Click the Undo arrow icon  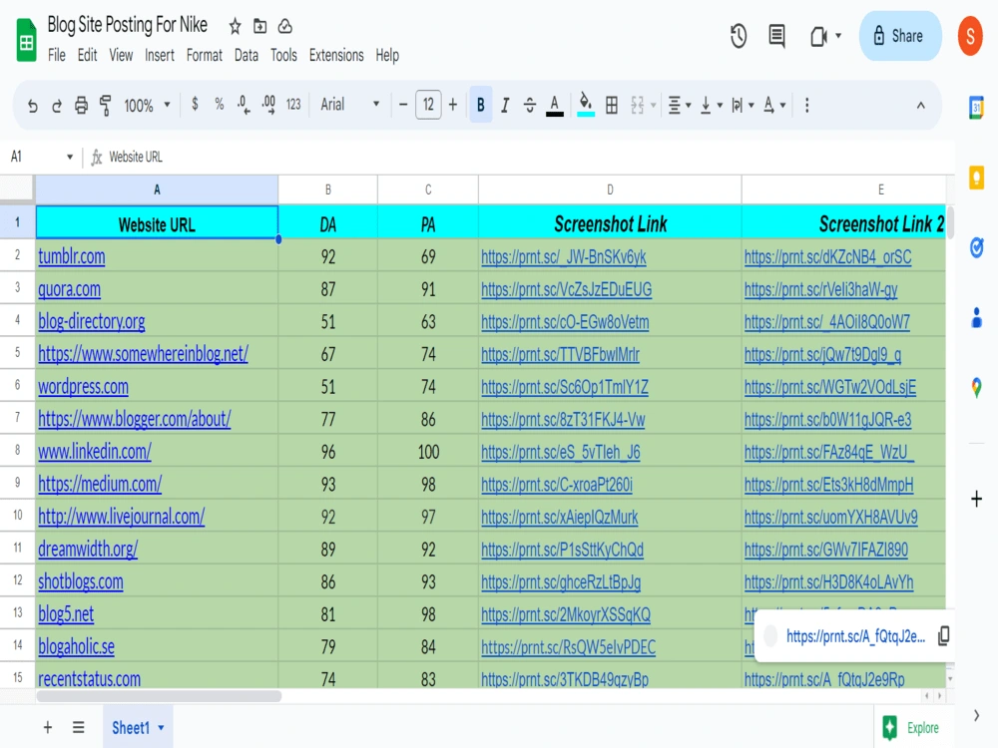coord(33,106)
